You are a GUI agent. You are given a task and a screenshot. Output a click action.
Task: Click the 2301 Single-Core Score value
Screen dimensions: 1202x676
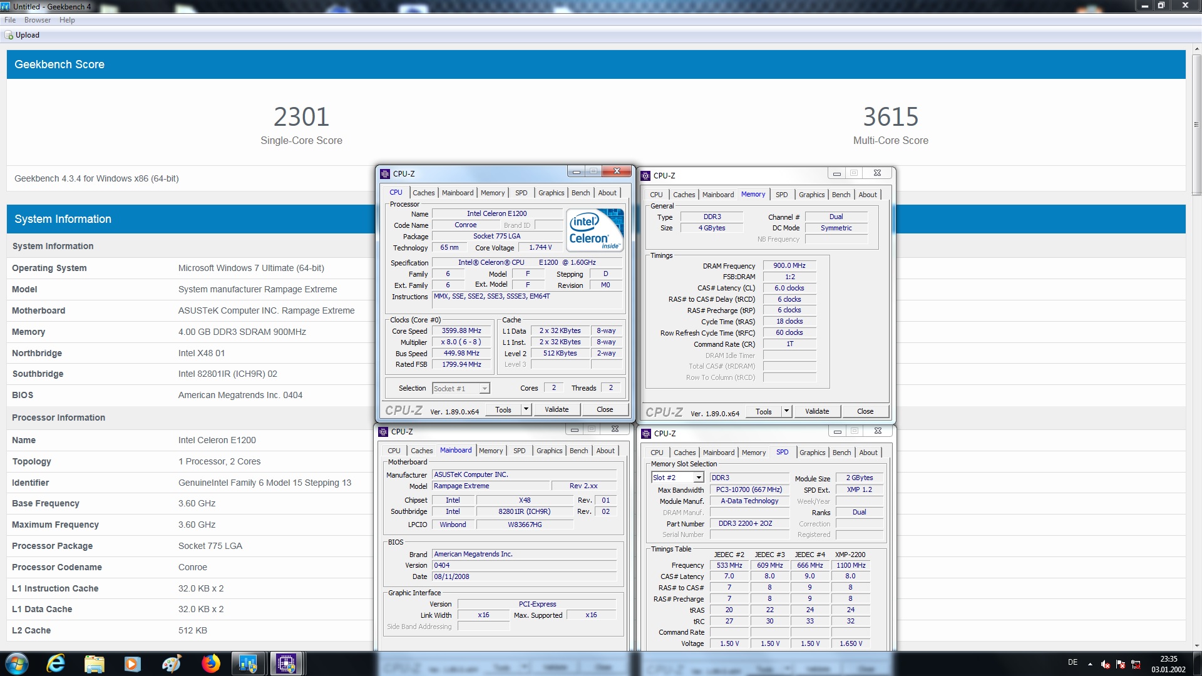[x=301, y=117]
